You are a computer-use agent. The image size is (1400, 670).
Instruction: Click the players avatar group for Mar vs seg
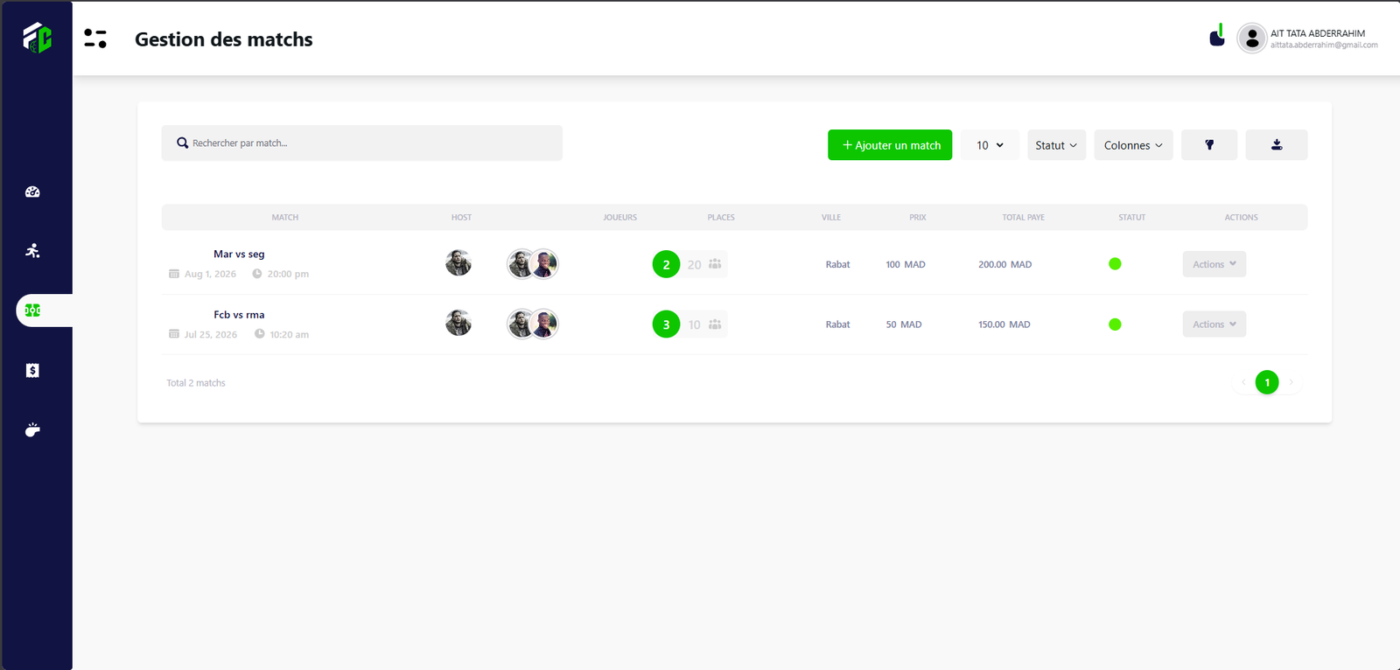tap(533, 263)
